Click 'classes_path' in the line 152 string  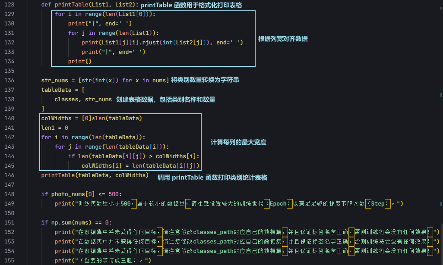213,232
